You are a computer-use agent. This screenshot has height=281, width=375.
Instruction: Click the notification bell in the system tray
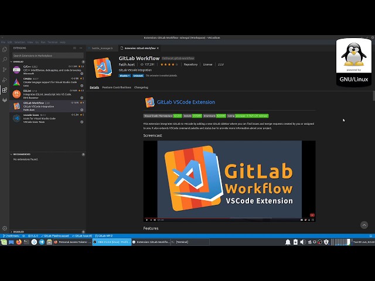click(x=288, y=242)
